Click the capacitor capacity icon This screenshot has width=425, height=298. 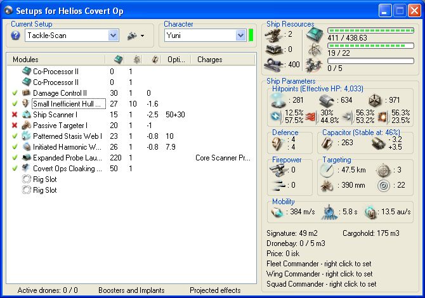pyautogui.click(x=327, y=143)
